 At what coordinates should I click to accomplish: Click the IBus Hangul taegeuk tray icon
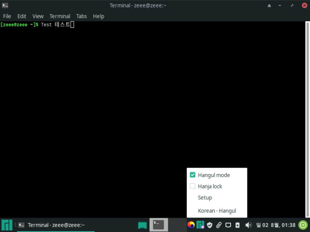pyautogui.click(x=191, y=225)
